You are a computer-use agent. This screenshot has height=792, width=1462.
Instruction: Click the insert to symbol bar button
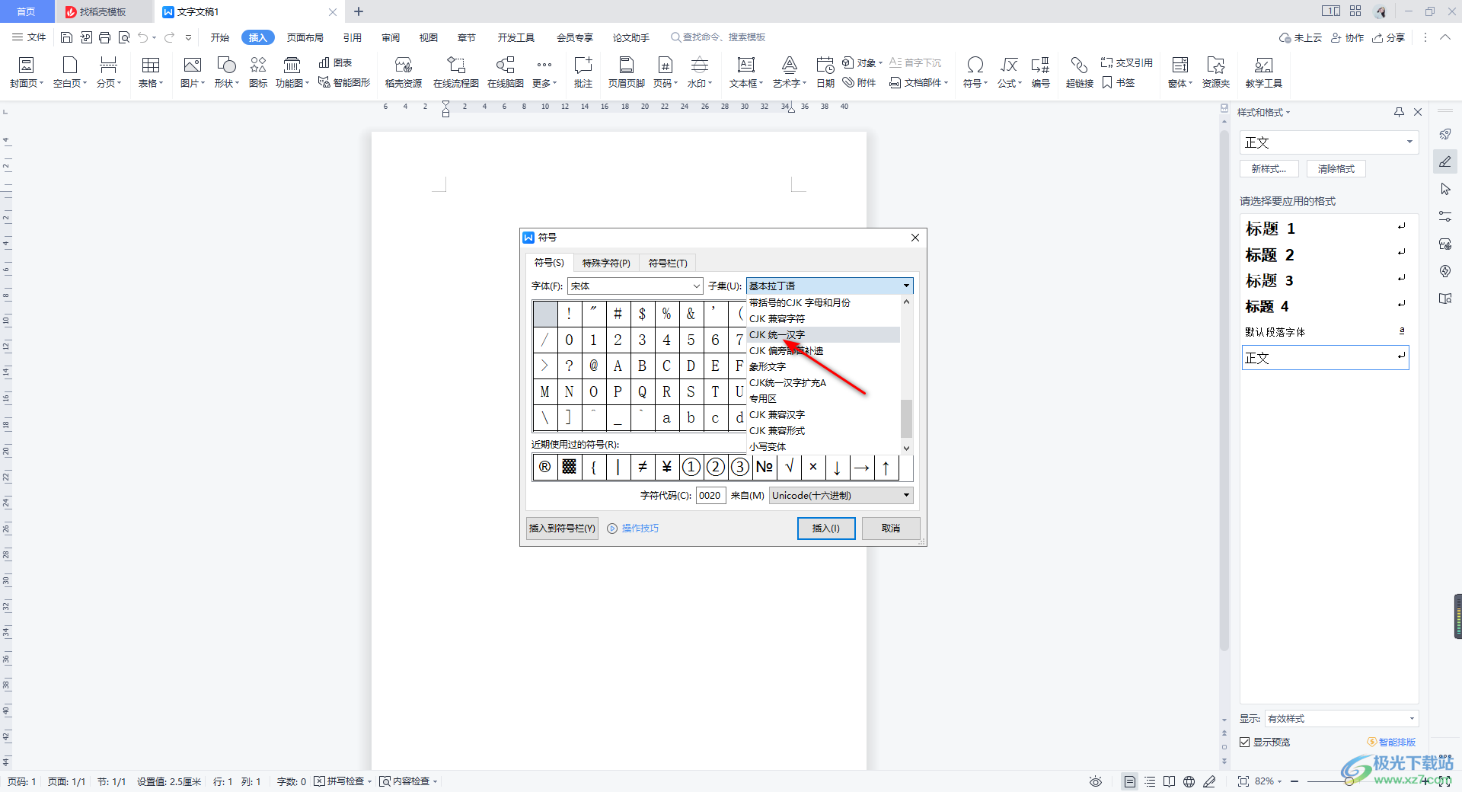click(563, 529)
